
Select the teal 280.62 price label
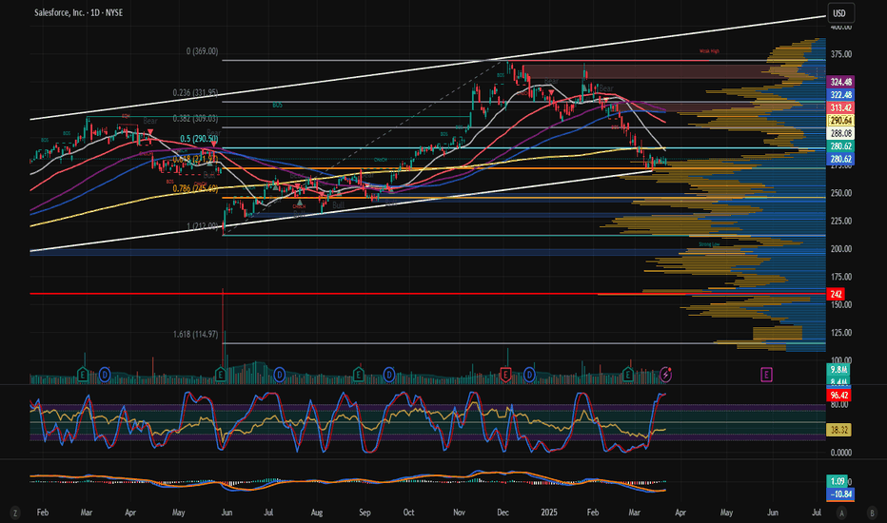point(840,146)
